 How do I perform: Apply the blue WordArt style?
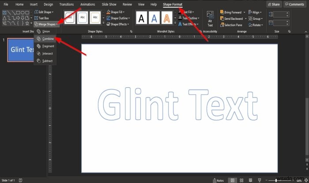pos(154,18)
